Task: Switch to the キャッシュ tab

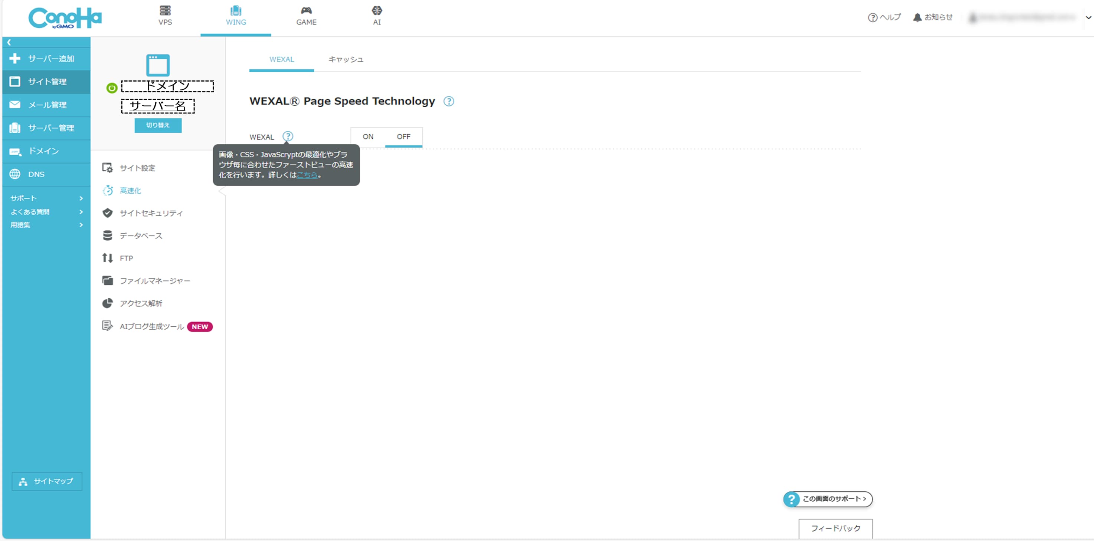Action: pos(346,59)
